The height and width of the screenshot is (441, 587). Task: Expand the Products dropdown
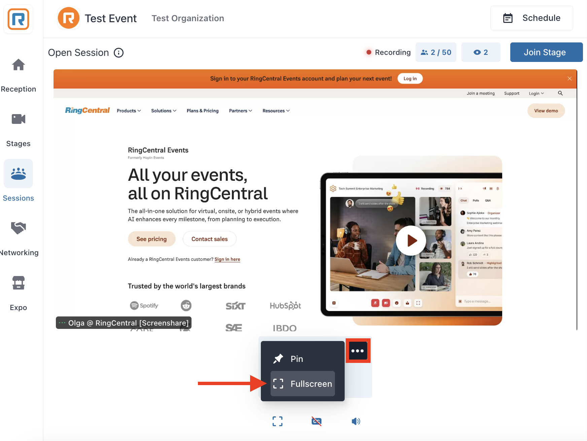click(129, 111)
